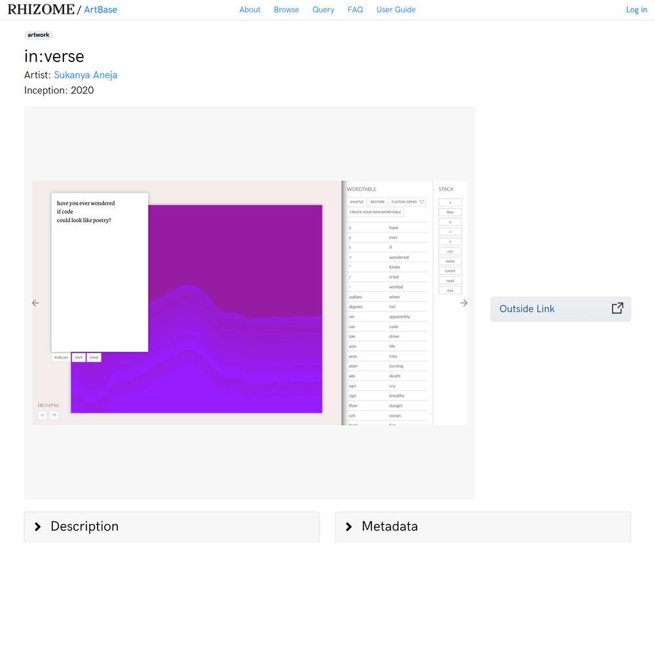
Task: Open the FAQ page
Action: coord(355,10)
